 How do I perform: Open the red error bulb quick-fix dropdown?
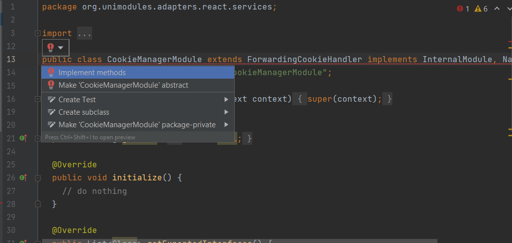click(56, 48)
